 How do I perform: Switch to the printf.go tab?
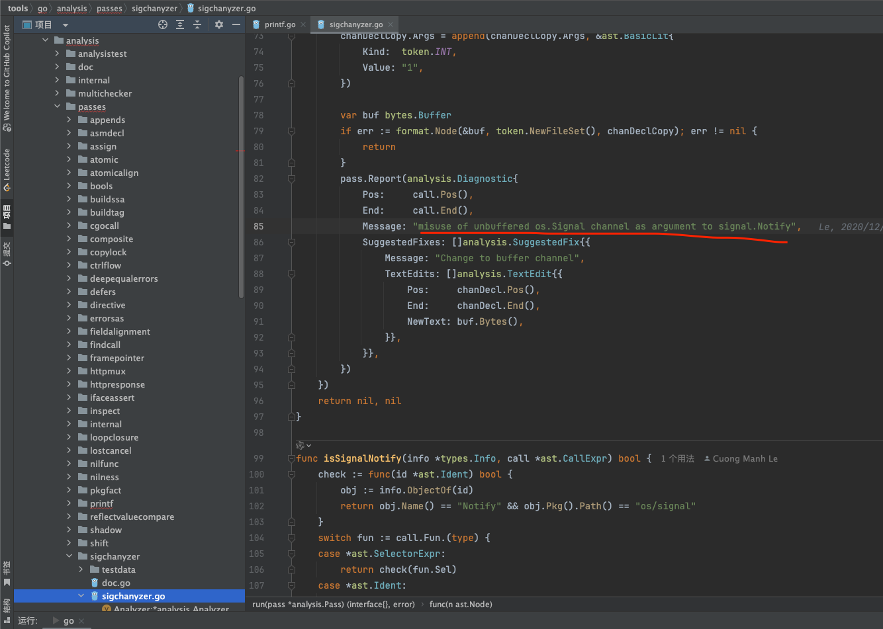click(279, 24)
